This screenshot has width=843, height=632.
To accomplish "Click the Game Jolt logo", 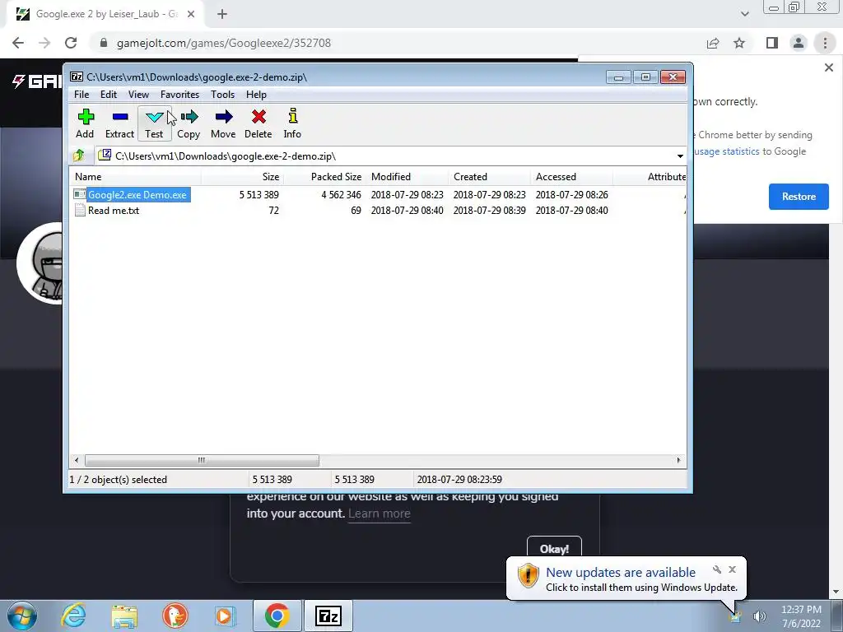I will 36,81.
